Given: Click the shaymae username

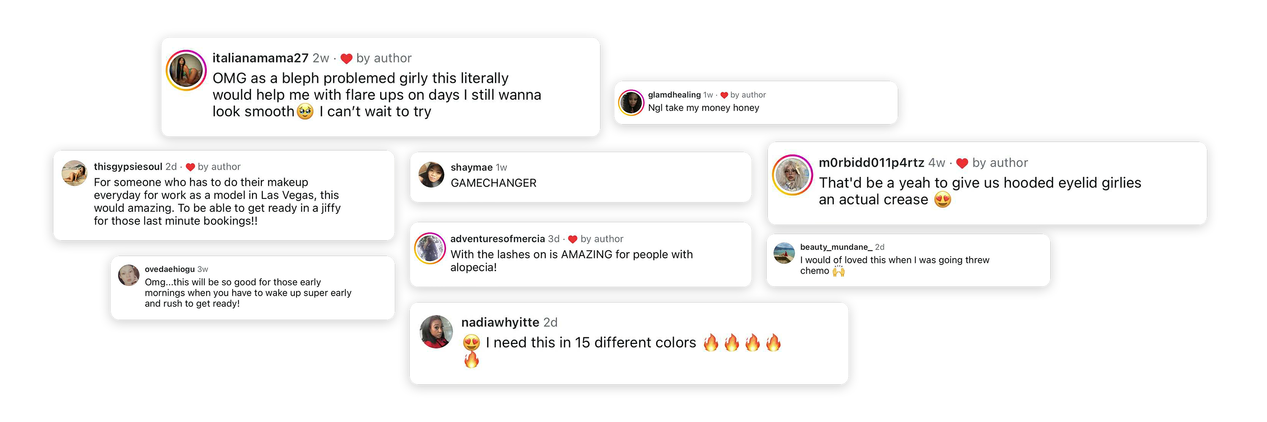Looking at the screenshot, I should coord(471,167).
